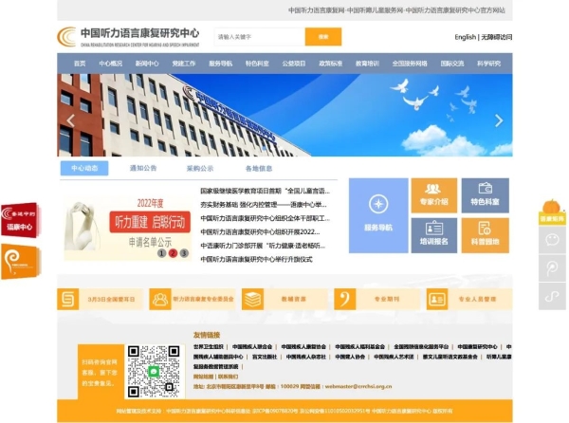Click the 专家介绍 experts tile
The image size is (569, 423).
point(434,195)
